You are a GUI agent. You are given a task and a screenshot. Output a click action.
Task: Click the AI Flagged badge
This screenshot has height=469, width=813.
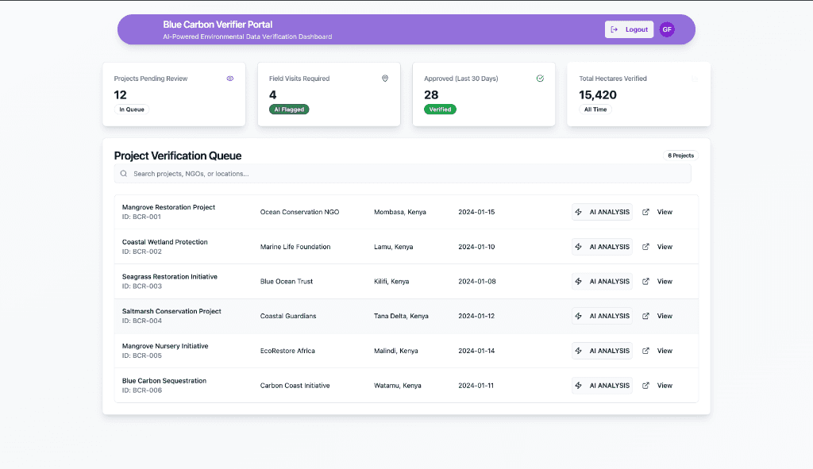289,110
